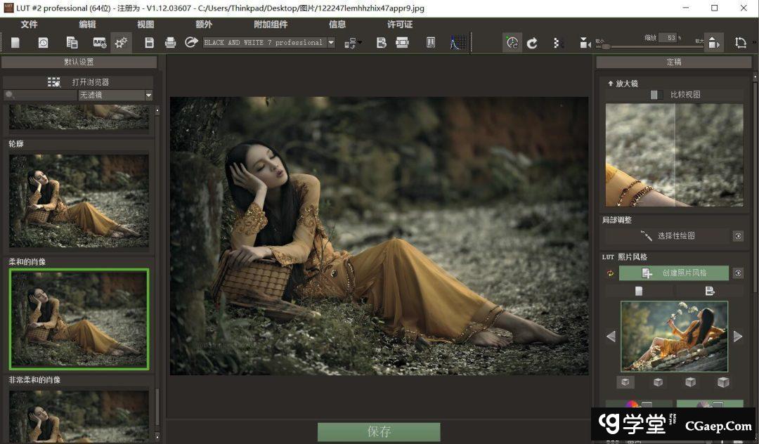Select the 柔和的肖像 preset thumbnail
759x444 pixels.
79,319
